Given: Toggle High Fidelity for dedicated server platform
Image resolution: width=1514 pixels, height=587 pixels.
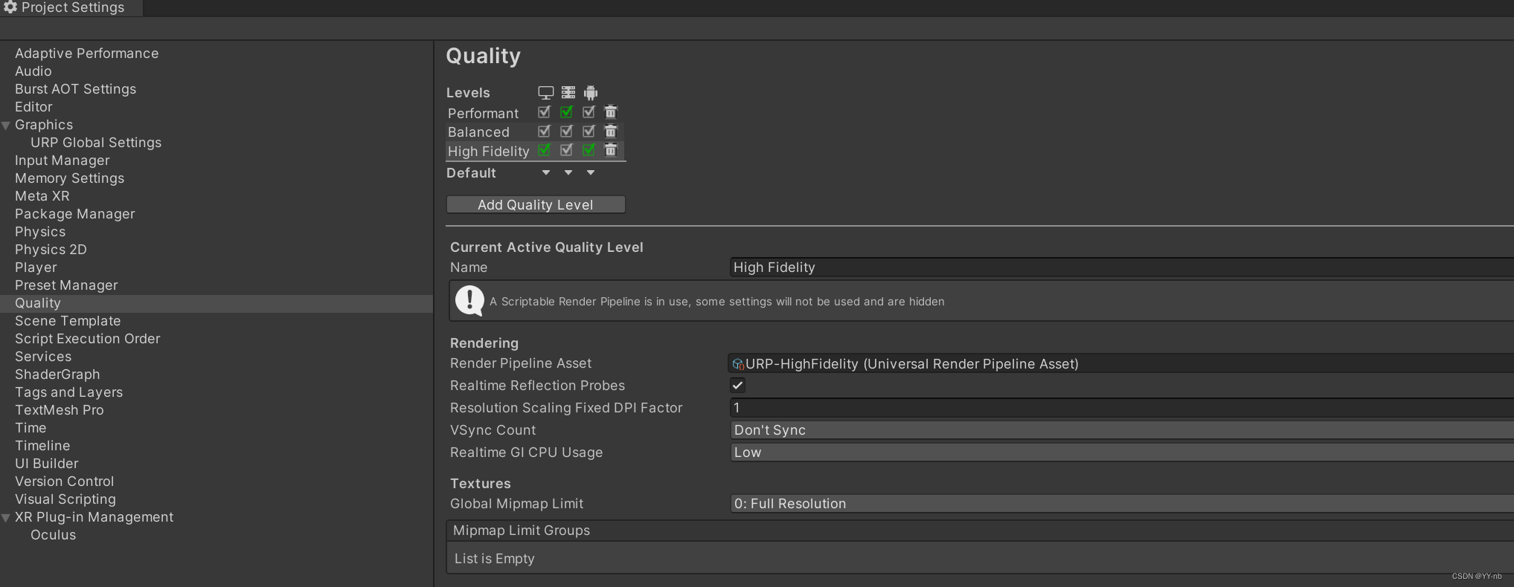Looking at the screenshot, I should click(x=566, y=150).
